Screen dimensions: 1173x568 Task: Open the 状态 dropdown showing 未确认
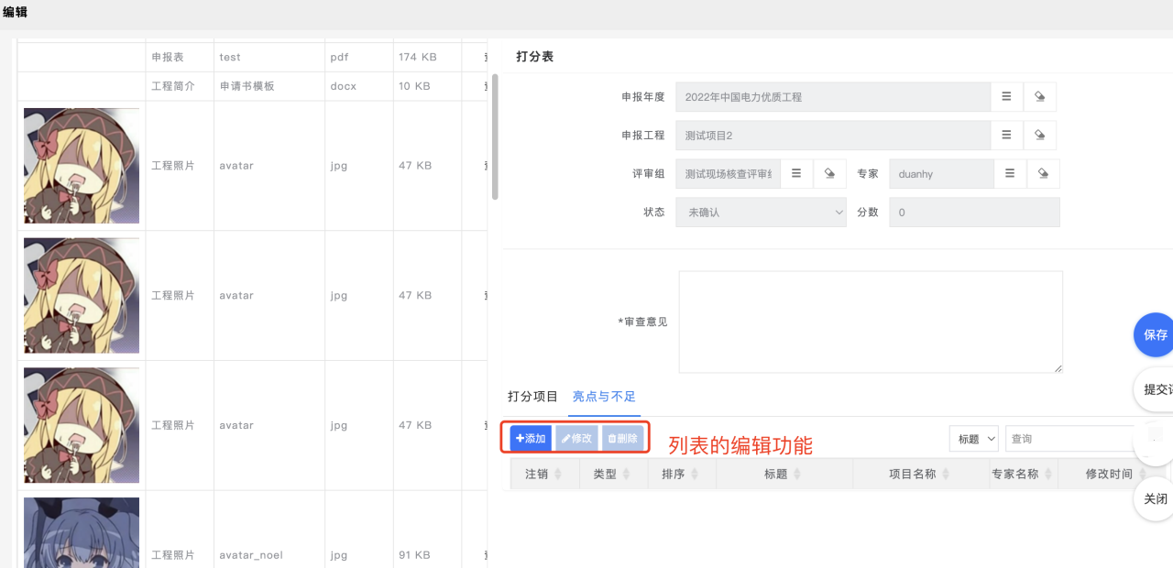(x=761, y=212)
